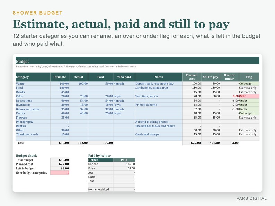This screenshot has height=206, width=275.
Task: Click Hannah's paid total 136.00
Action: point(124,164)
